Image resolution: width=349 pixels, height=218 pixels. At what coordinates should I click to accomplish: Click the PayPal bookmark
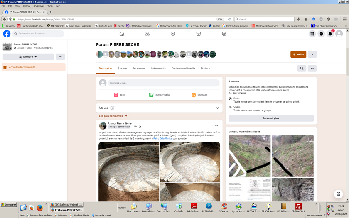[x=214, y=26]
